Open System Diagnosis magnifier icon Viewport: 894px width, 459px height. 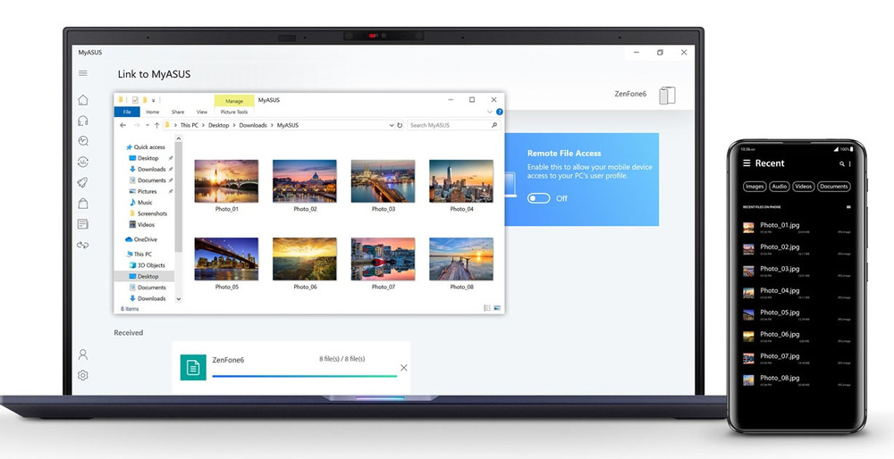(x=83, y=141)
